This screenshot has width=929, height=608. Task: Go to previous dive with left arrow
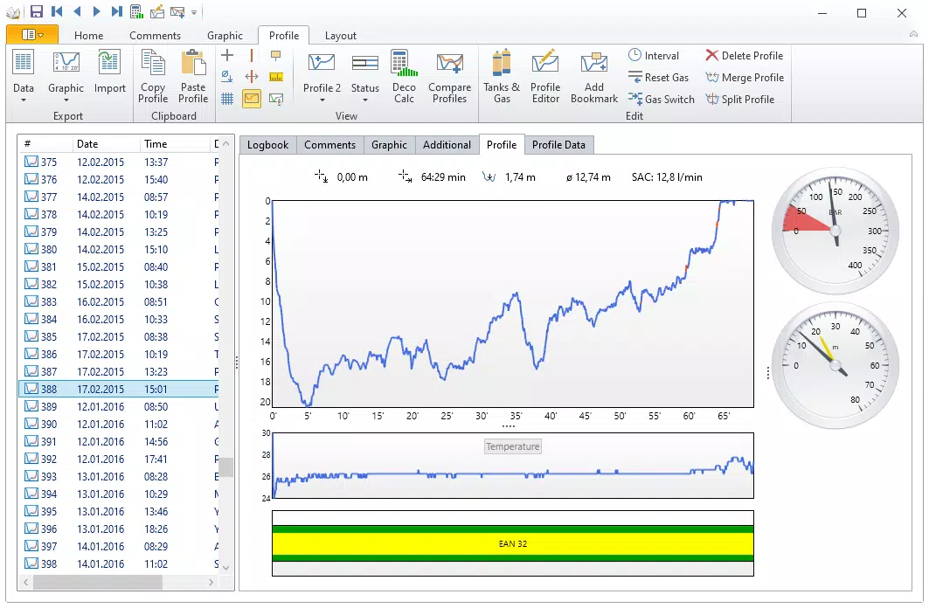pyautogui.click(x=77, y=11)
